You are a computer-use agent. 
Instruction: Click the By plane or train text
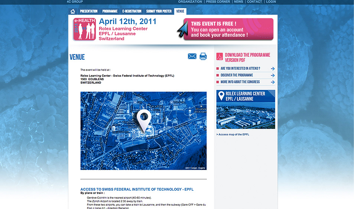coord(92,193)
